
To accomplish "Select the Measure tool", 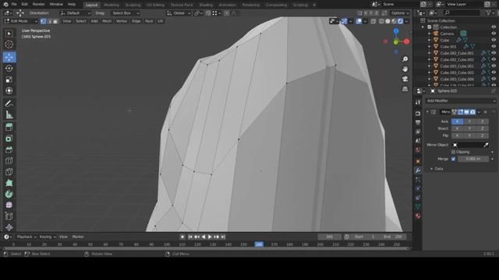I will [9, 114].
